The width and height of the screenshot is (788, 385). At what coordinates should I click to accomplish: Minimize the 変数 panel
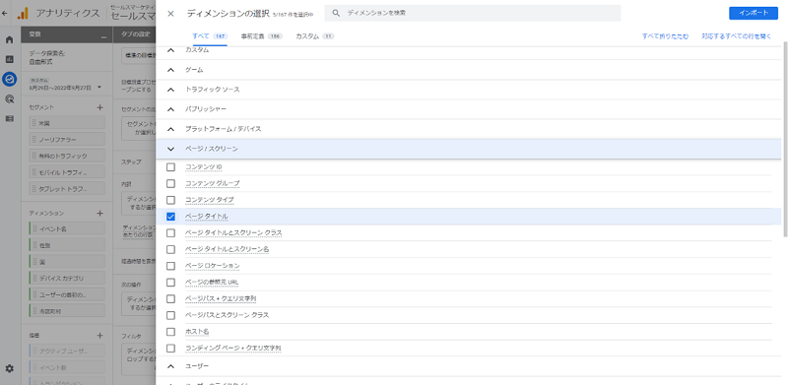pyautogui.click(x=103, y=36)
